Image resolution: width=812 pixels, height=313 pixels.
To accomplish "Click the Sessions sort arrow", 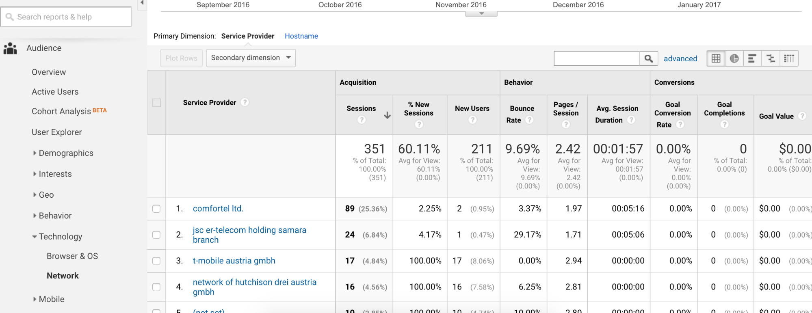I will [388, 115].
